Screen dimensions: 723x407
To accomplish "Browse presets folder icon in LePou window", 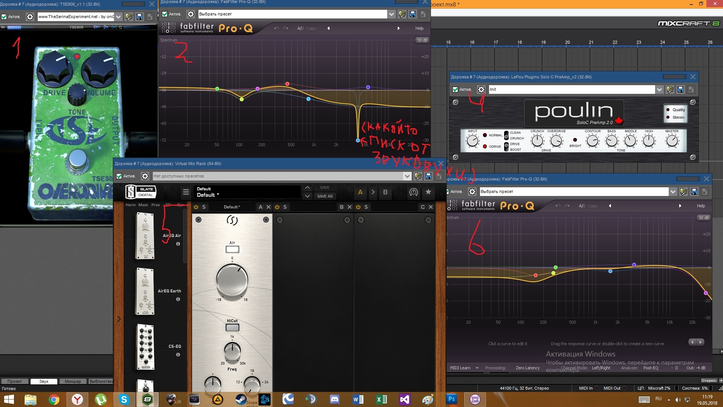I will click(670, 89).
